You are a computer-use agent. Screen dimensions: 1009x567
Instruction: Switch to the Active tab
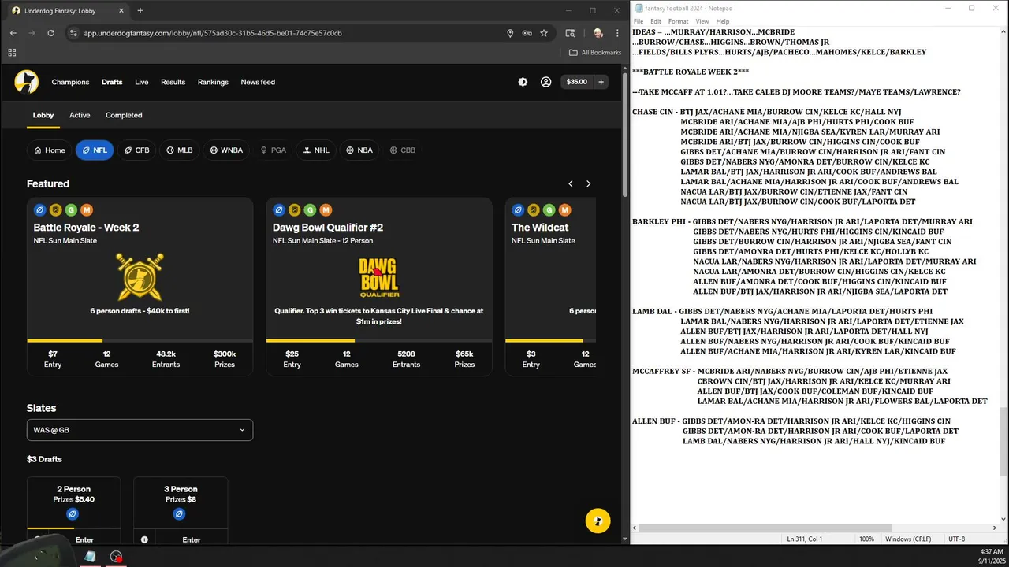tap(80, 115)
